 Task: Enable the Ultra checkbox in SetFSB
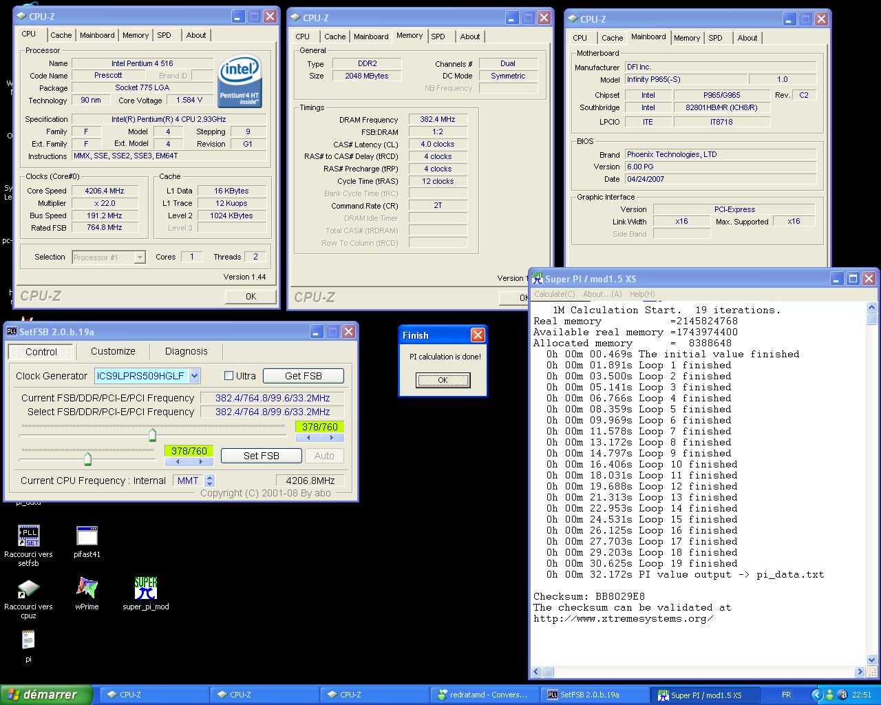(x=229, y=376)
